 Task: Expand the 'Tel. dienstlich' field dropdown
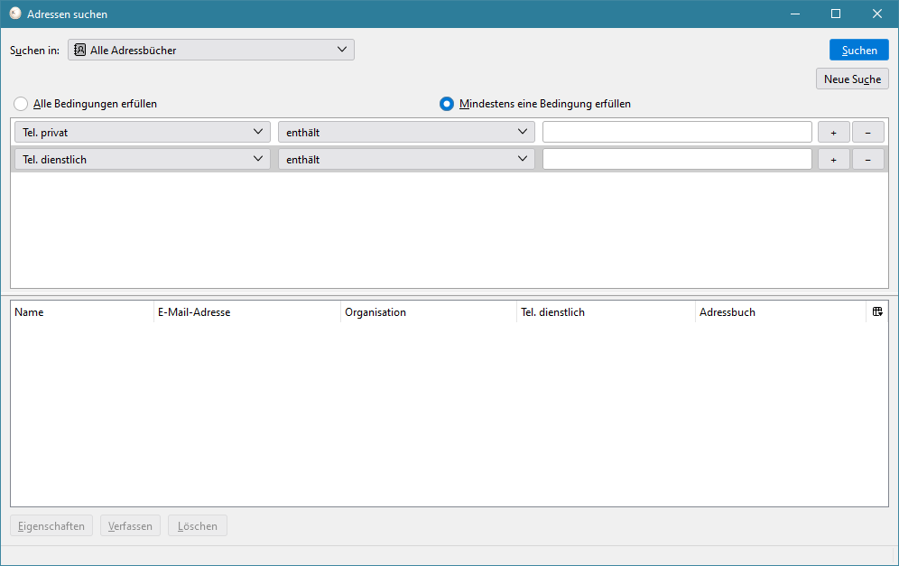coord(143,160)
